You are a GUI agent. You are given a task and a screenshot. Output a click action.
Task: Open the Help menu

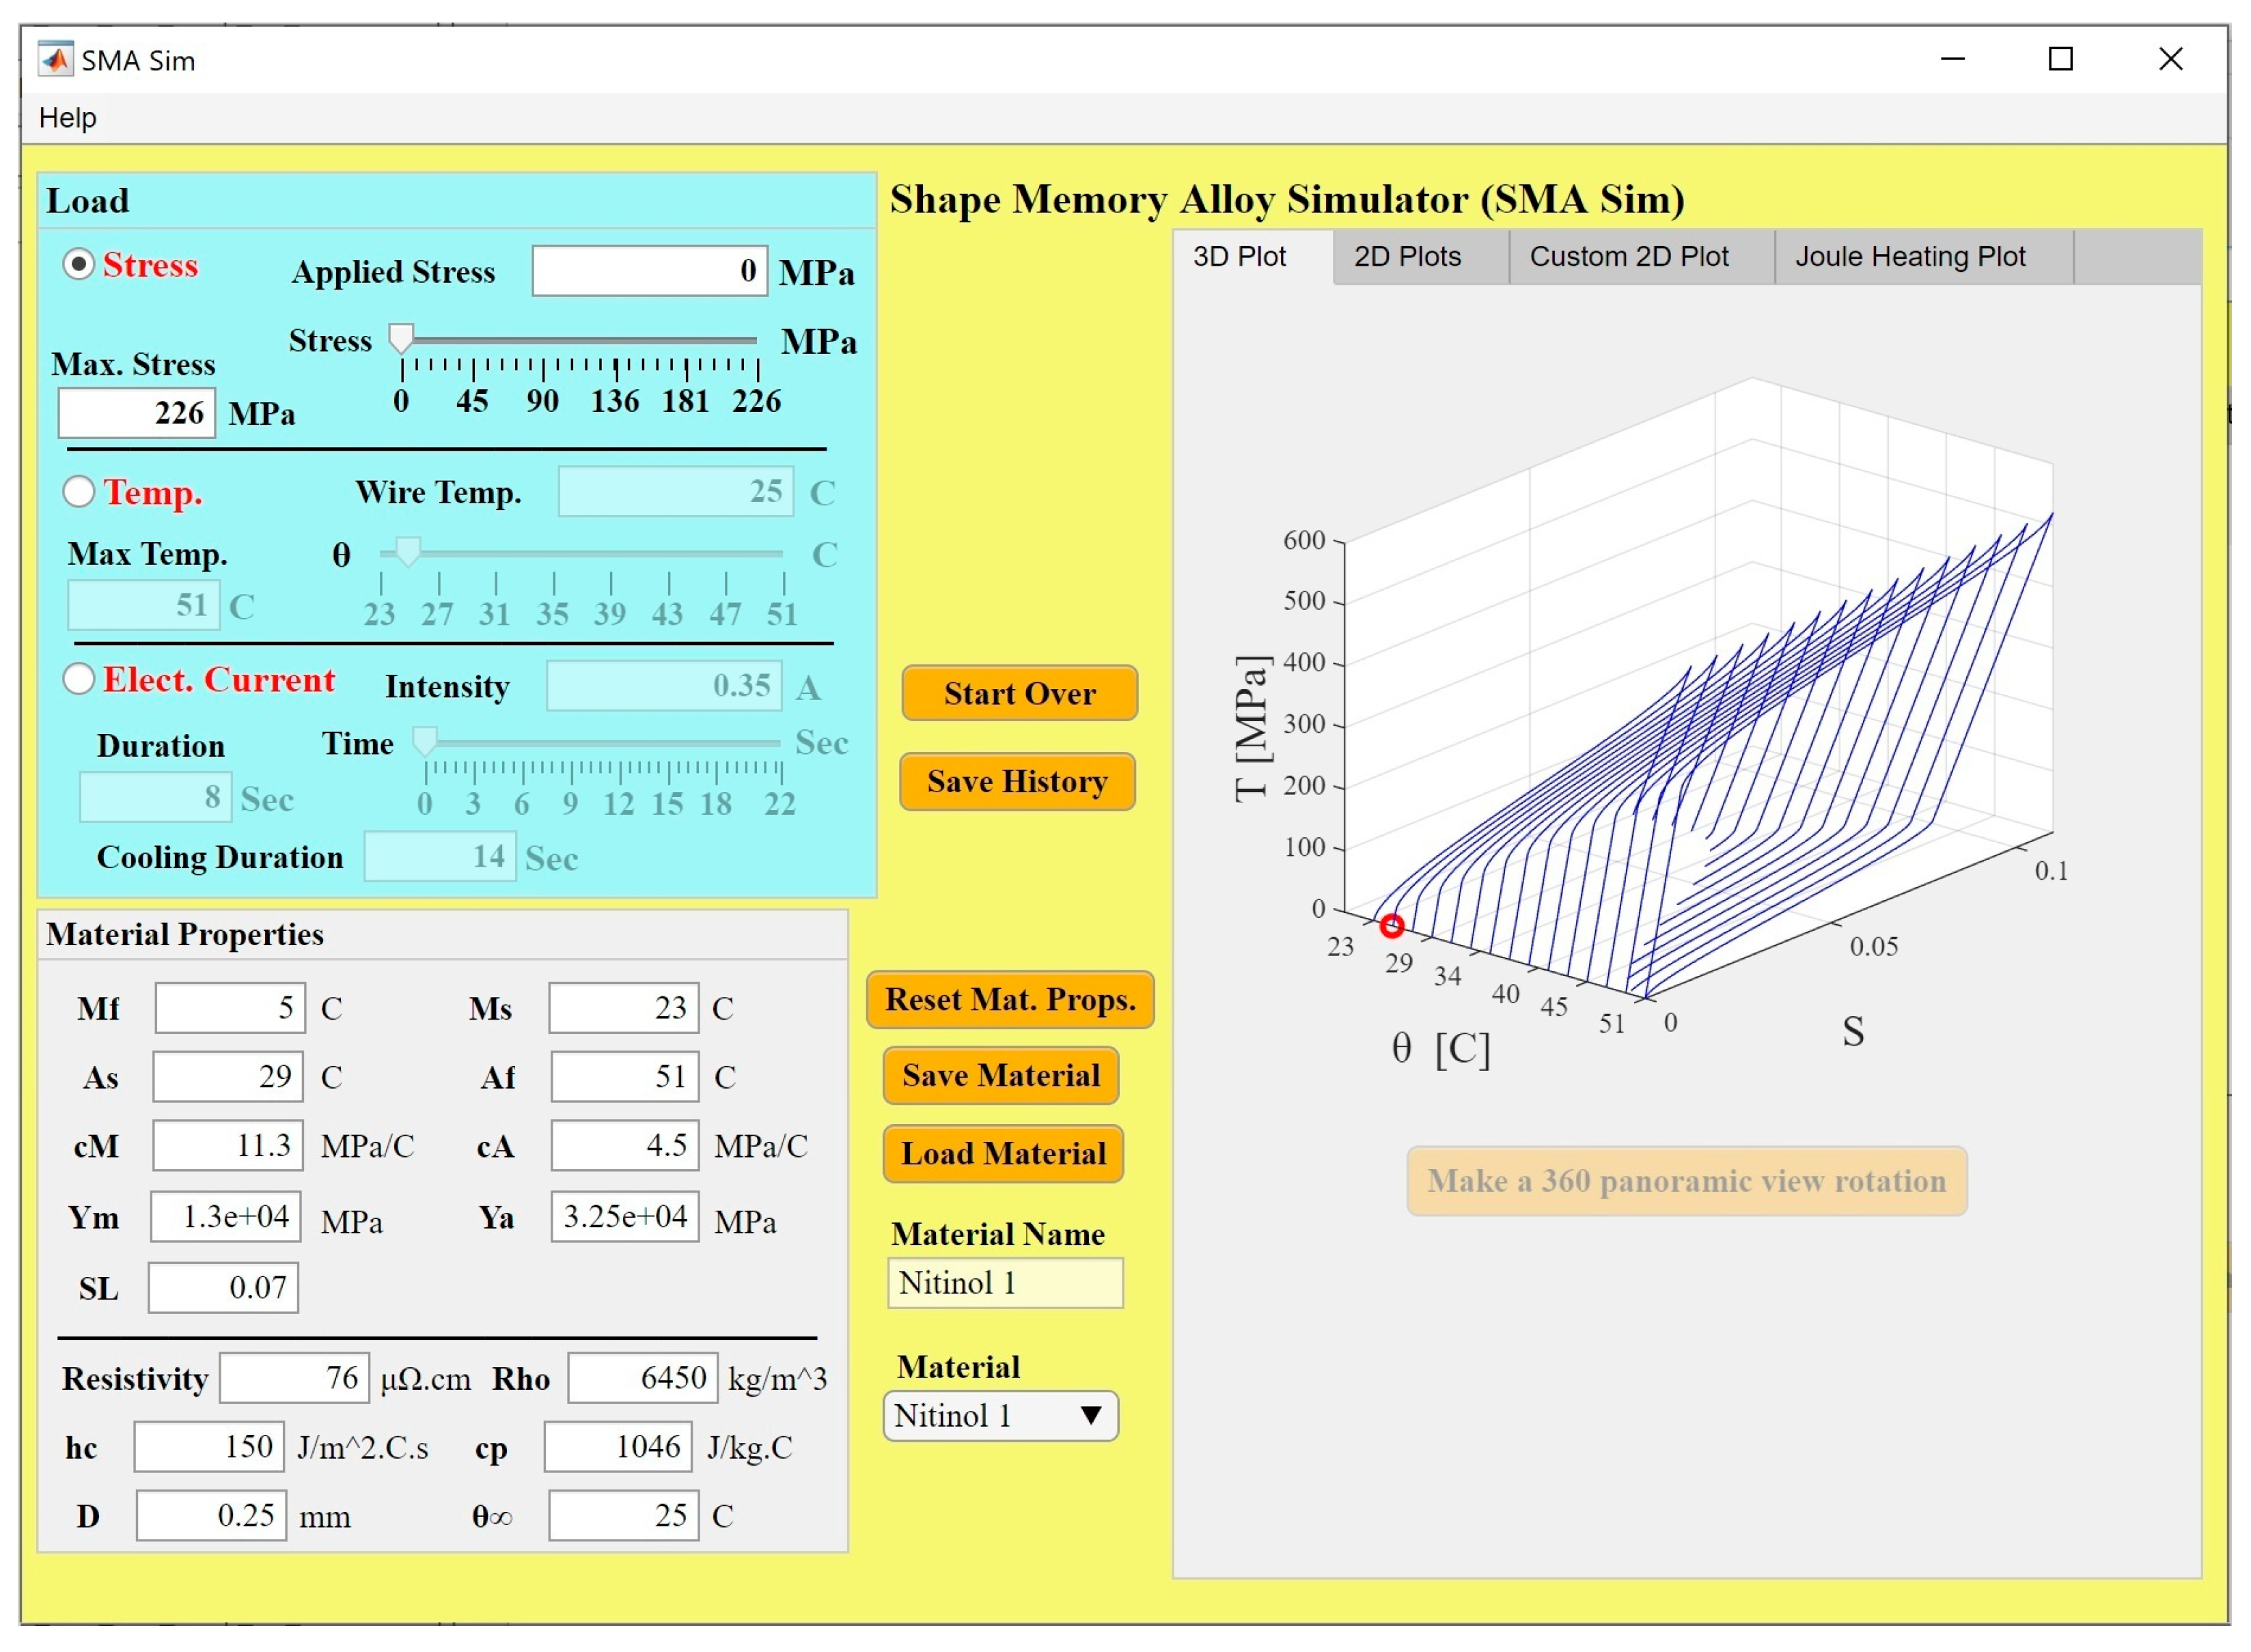click(67, 118)
